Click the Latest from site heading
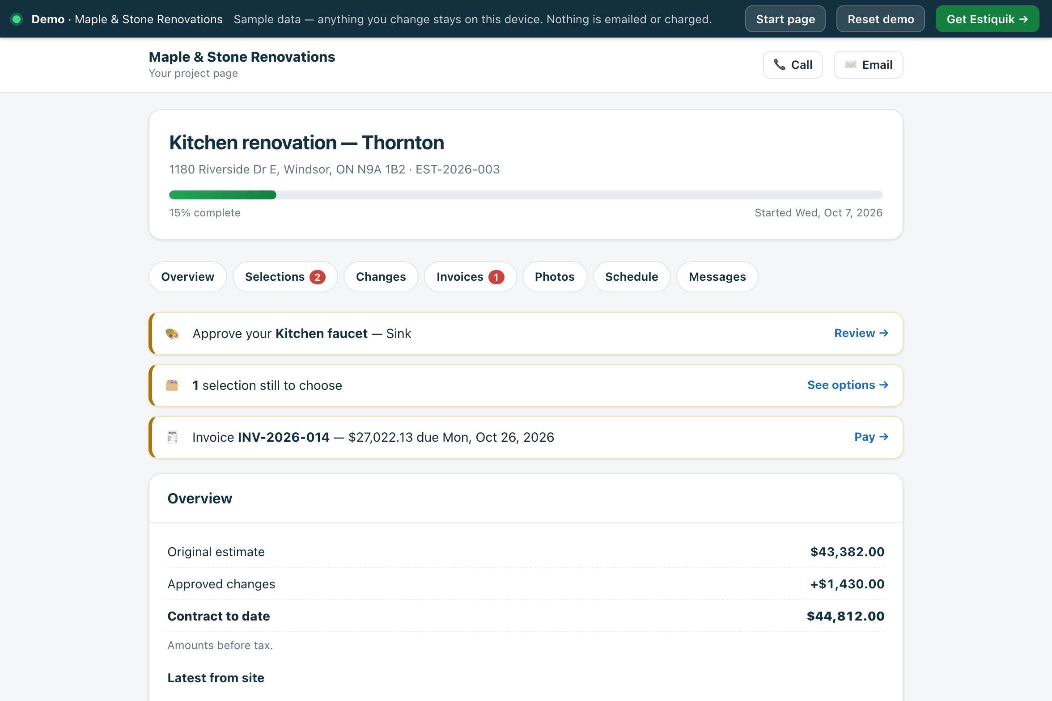The height and width of the screenshot is (701, 1052). coord(216,678)
